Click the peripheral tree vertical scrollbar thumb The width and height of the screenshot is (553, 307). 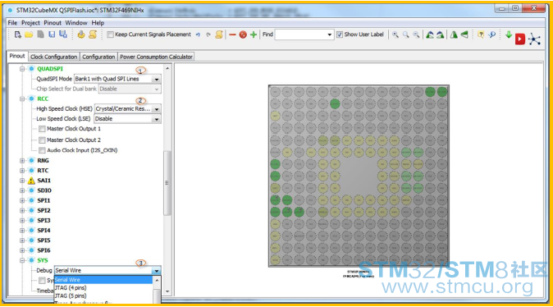(x=167, y=183)
